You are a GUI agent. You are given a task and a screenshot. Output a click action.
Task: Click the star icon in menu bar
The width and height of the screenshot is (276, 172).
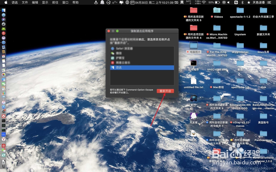point(249,2)
